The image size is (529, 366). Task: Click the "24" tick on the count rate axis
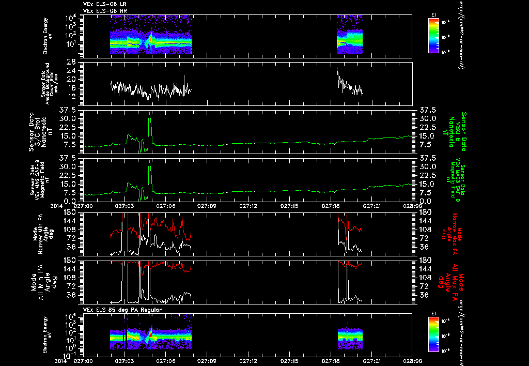point(71,71)
